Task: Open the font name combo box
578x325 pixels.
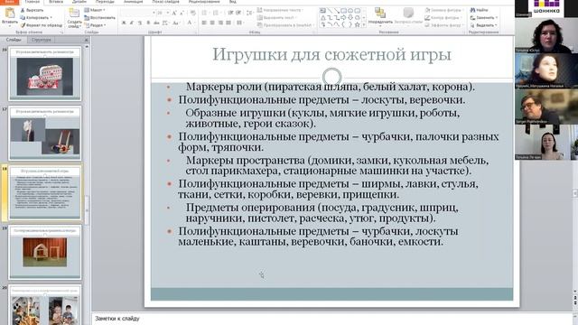Action: 138,13
